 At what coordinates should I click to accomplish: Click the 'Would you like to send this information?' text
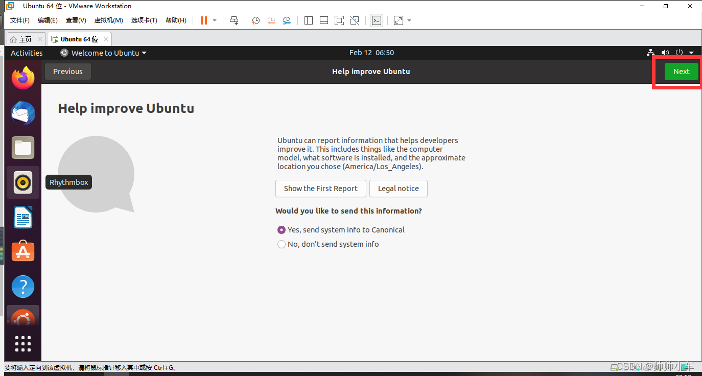(x=348, y=211)
